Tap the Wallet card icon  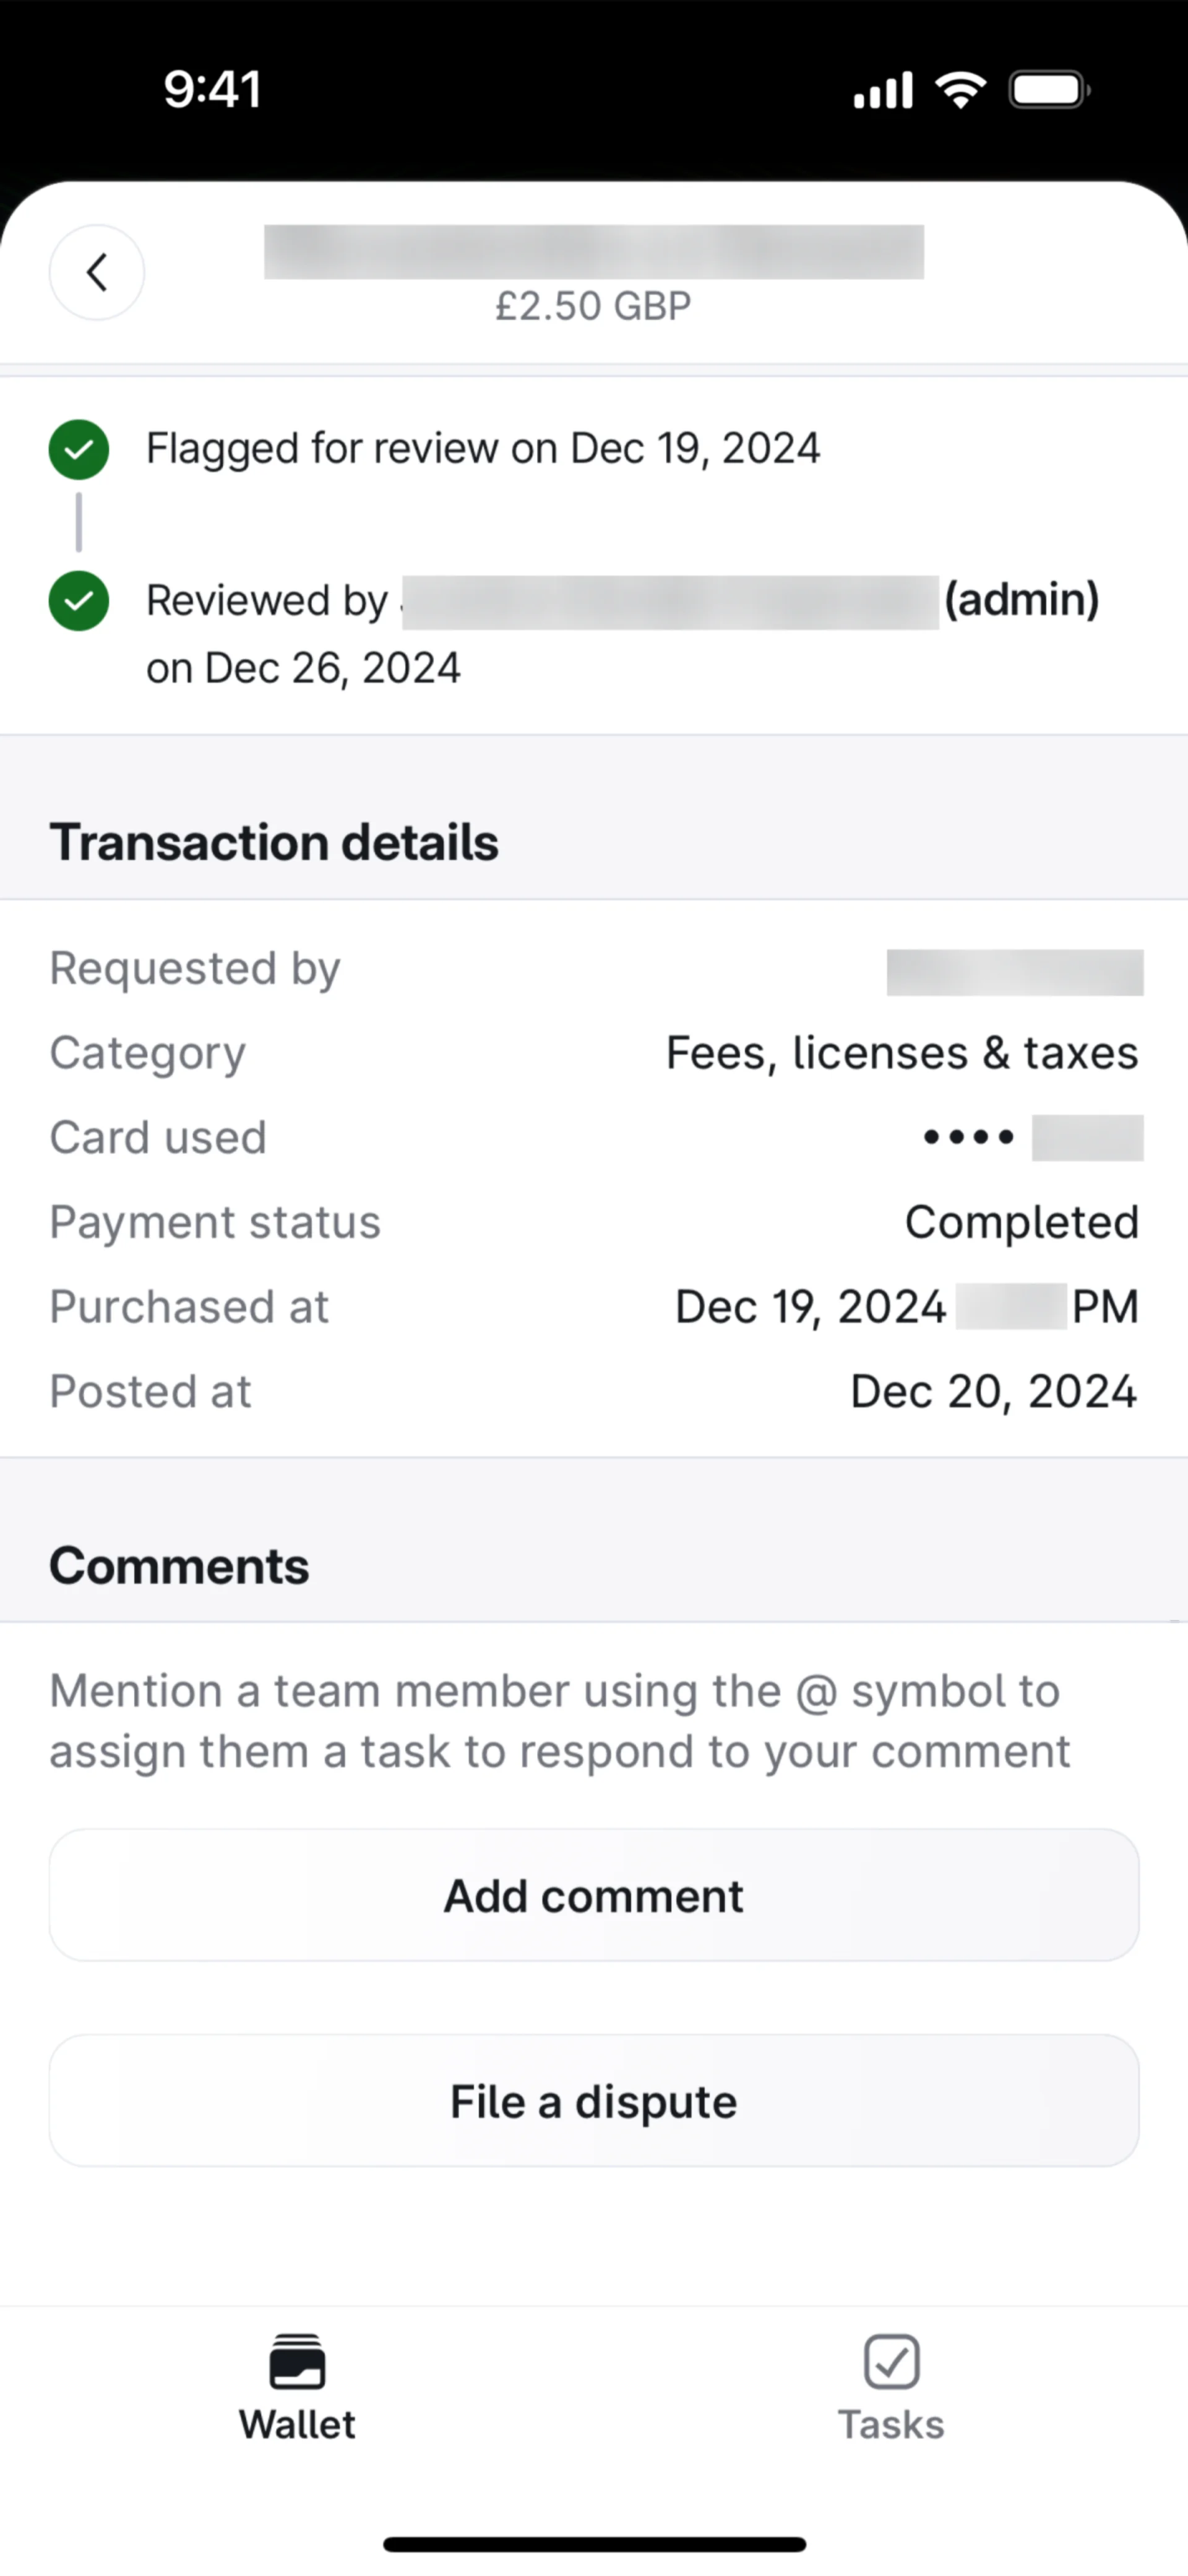coord(297,2361)
